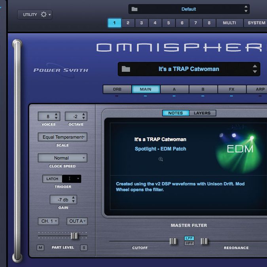Decrease the Voices count
Screen dimensions: 267x267
(56, 118)
